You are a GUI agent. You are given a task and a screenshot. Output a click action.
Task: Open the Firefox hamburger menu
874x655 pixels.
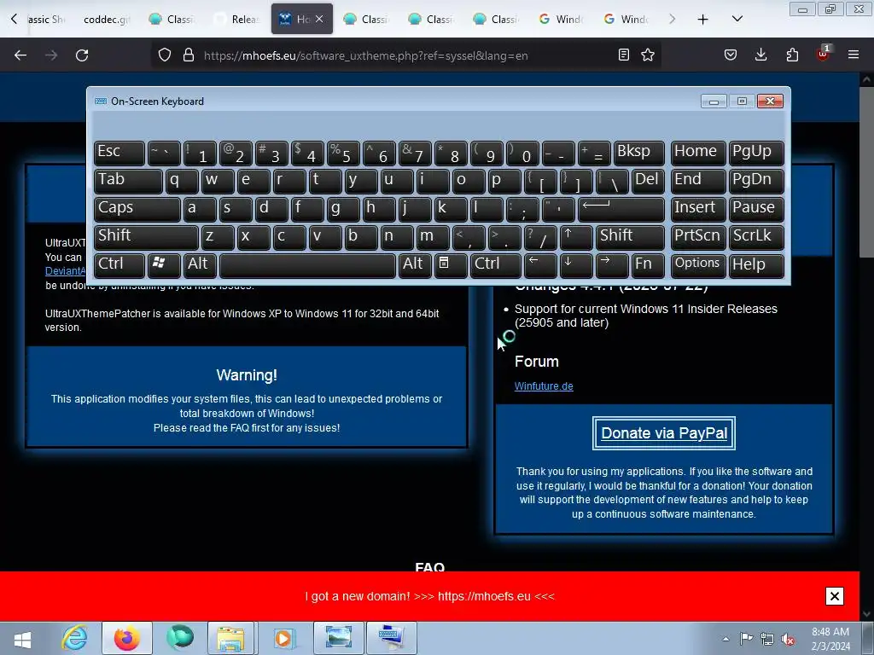point(854,55)
